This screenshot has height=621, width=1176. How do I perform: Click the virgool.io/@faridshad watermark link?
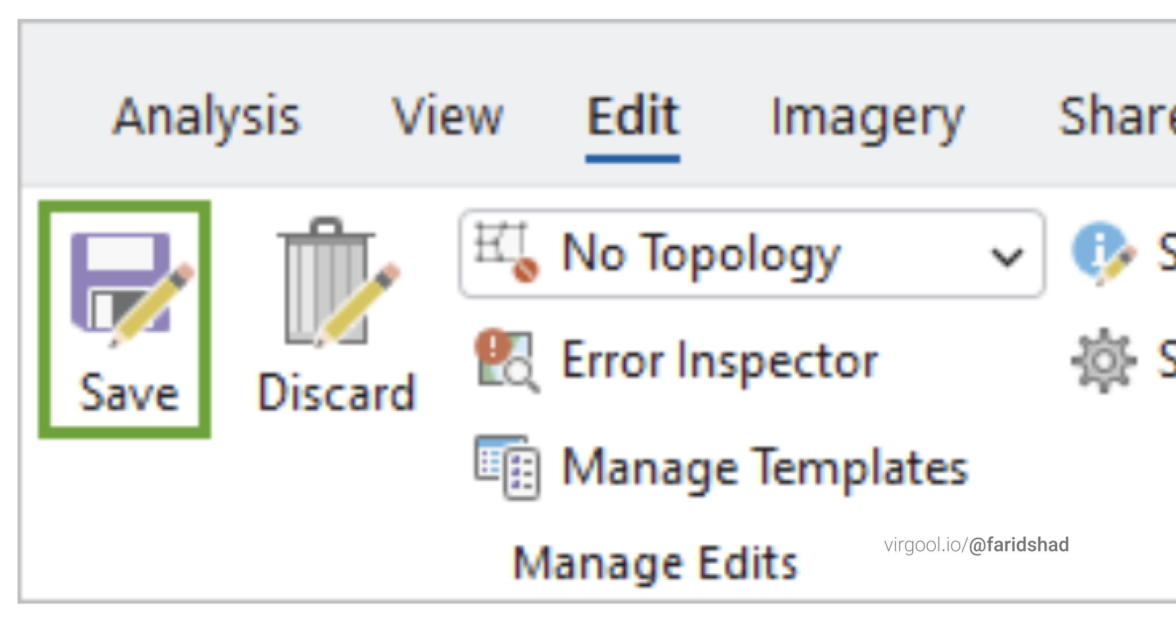[976, 545]
